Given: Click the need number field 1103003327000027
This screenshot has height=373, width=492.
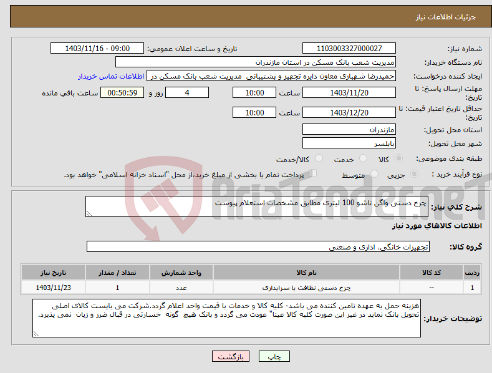Looking at the screenshot, I should click(349, 49).
